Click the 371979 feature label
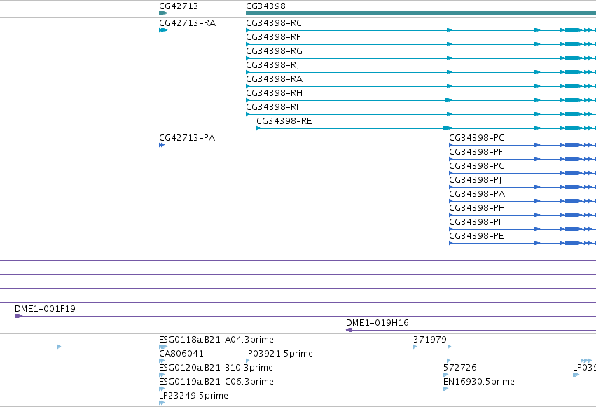 pyautogui.click(x=430, y=339)
